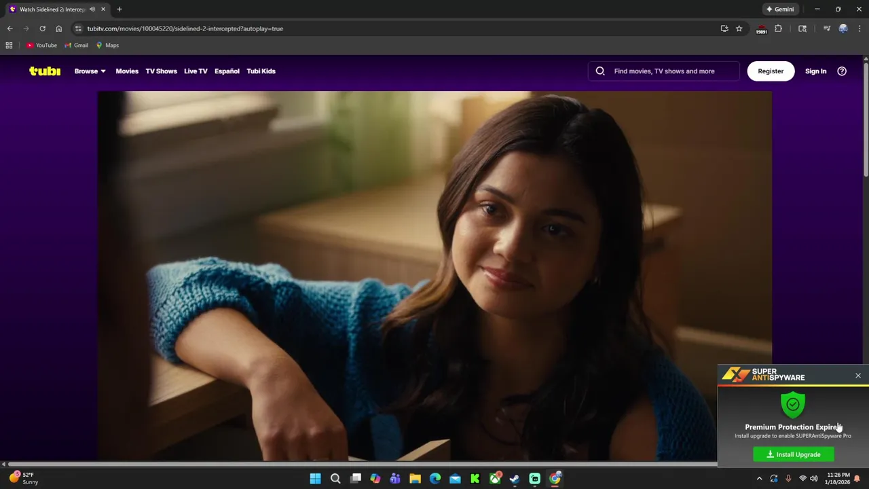Image resolution: width=869 pixels, height=489 pixels.
Task: Open the Chrome apps grid icon
Action: coord(9,46)
